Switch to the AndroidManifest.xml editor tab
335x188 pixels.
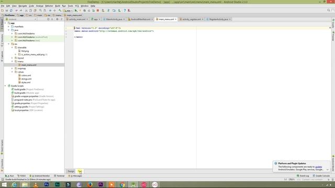[x=140, y=19]
